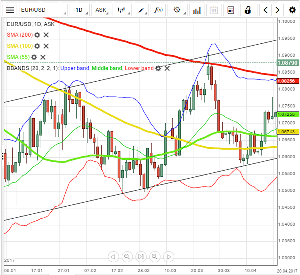Click the 1.05000 level on price axis
Viewport: 300px width, 275px height.
click(x=287, y=191)
